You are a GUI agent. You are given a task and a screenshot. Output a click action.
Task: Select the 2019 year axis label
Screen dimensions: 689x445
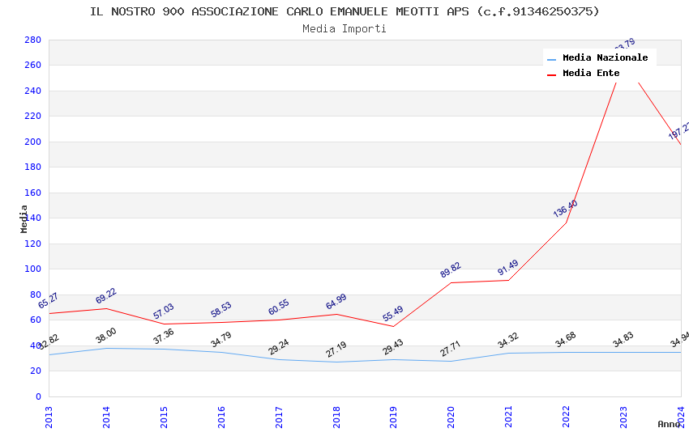393,417
